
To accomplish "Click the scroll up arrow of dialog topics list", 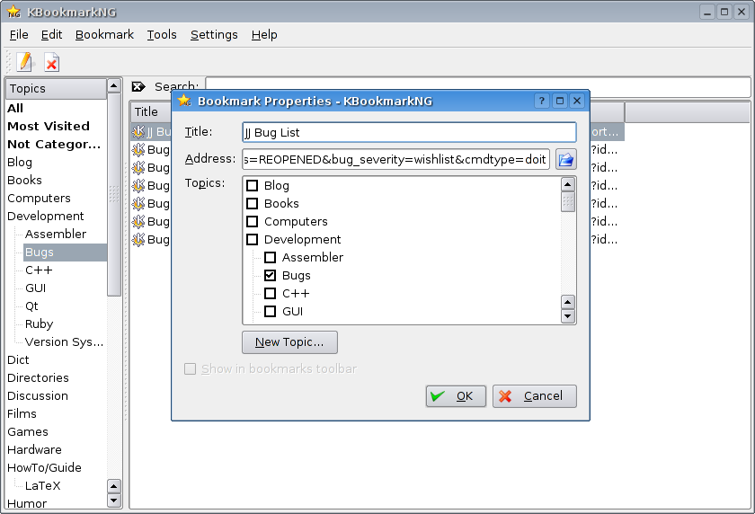I will point(568,185).
